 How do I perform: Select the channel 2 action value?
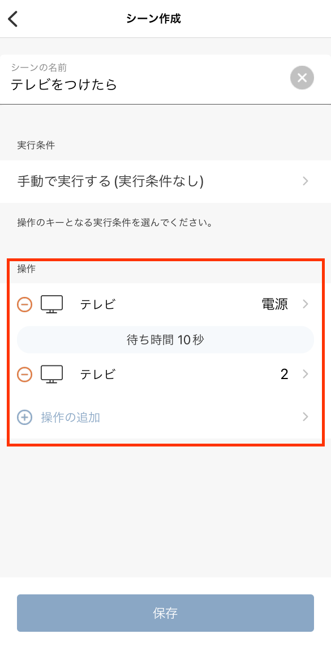point(284,375)
